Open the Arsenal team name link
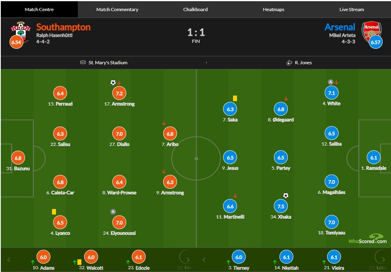Viewport: 391px width, 272px height. click(x=340, y=27)
